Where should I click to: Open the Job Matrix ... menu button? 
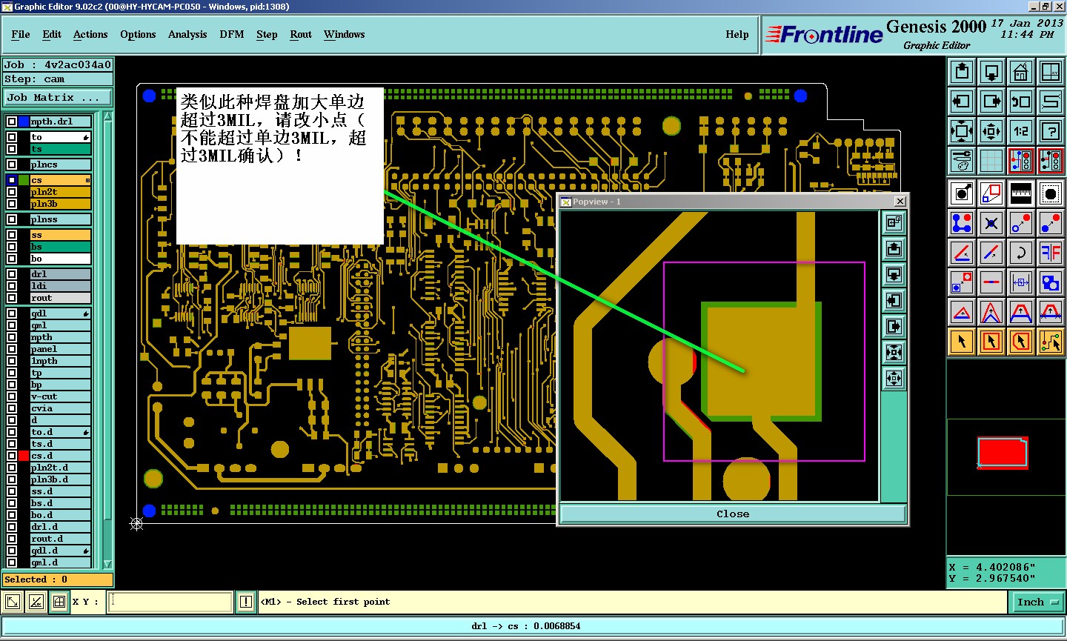pyautogui.click(x=59, y=98)
